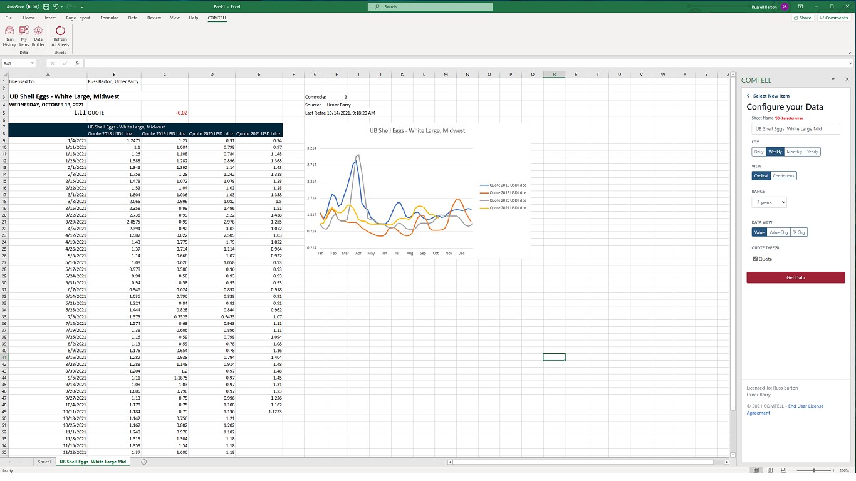Open the COMTELL ribbon tab
Image resolution: width=856 pixels, height=481 pixels.
pos(217,18)
